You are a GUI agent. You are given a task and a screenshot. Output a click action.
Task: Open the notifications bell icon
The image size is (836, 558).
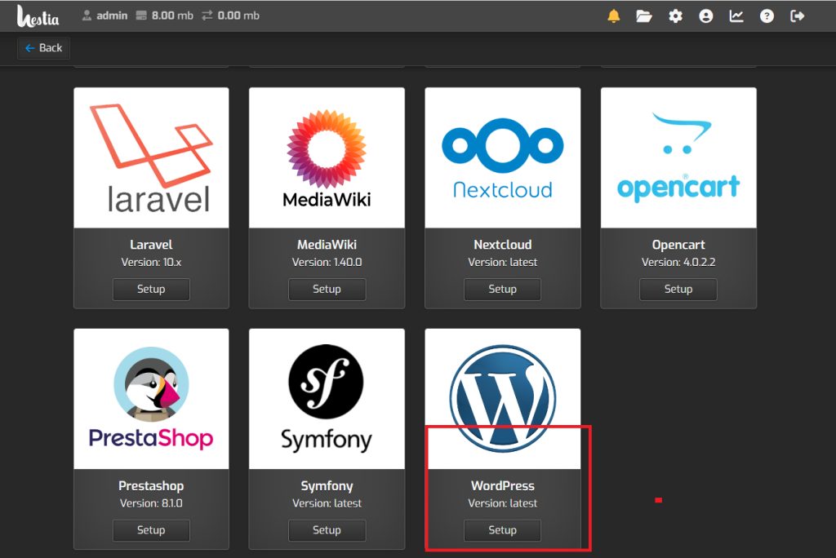[614, 16]
